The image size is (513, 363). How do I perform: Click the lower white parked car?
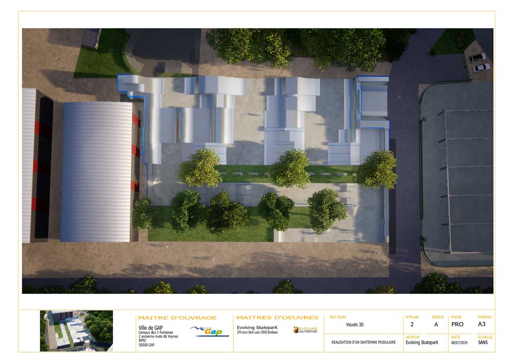pyautogui.click(x=481, y=68)
